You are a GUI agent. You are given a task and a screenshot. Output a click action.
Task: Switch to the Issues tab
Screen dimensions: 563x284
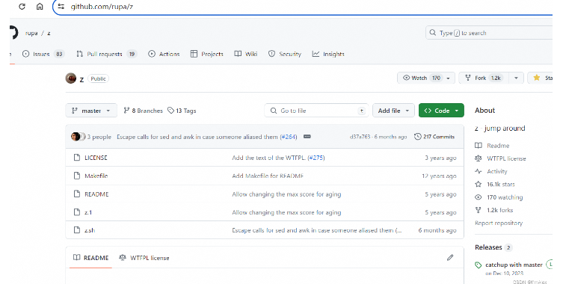[43, 54]
